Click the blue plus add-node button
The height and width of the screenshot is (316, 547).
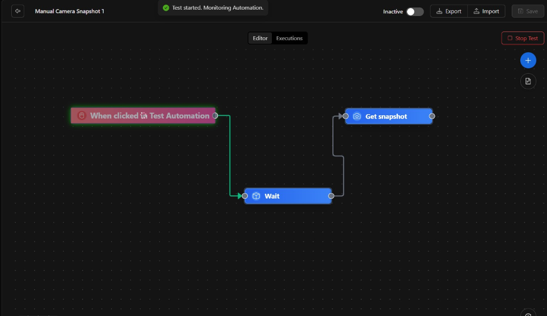tap(528, 60)
